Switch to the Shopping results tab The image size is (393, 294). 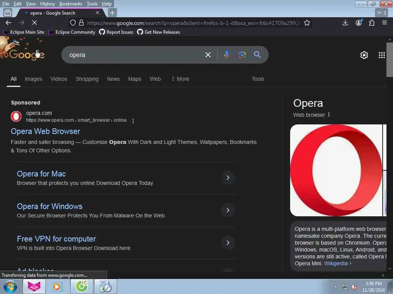(x=87, y=79)
